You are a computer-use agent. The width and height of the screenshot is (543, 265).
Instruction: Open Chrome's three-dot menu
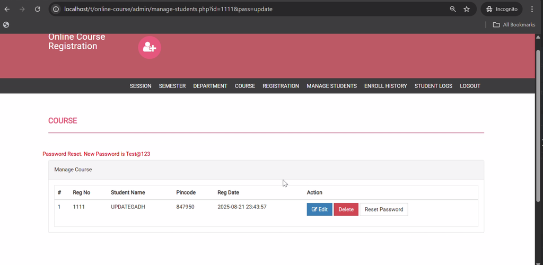click(532, 10)
